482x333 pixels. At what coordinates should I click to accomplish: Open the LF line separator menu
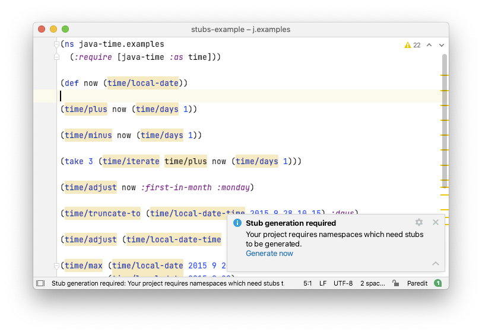[x=323, y=283]
